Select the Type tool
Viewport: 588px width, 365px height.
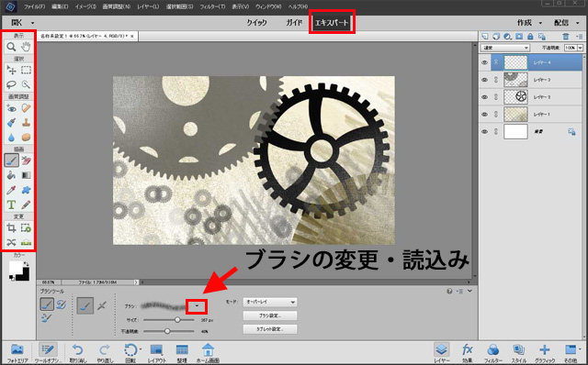[11, 205]
